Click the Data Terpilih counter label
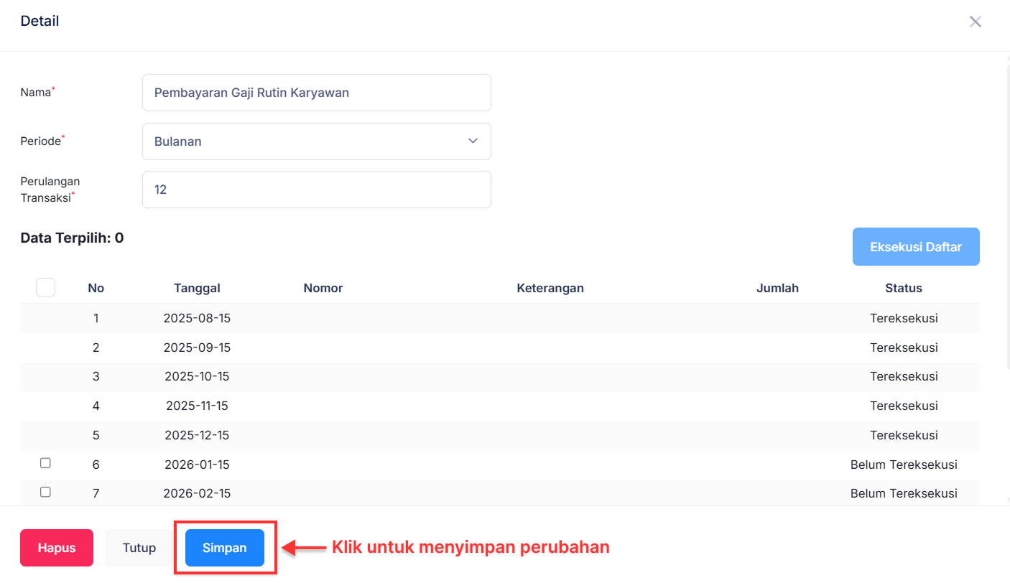1010x583 pixels. (x=72, y=237)
